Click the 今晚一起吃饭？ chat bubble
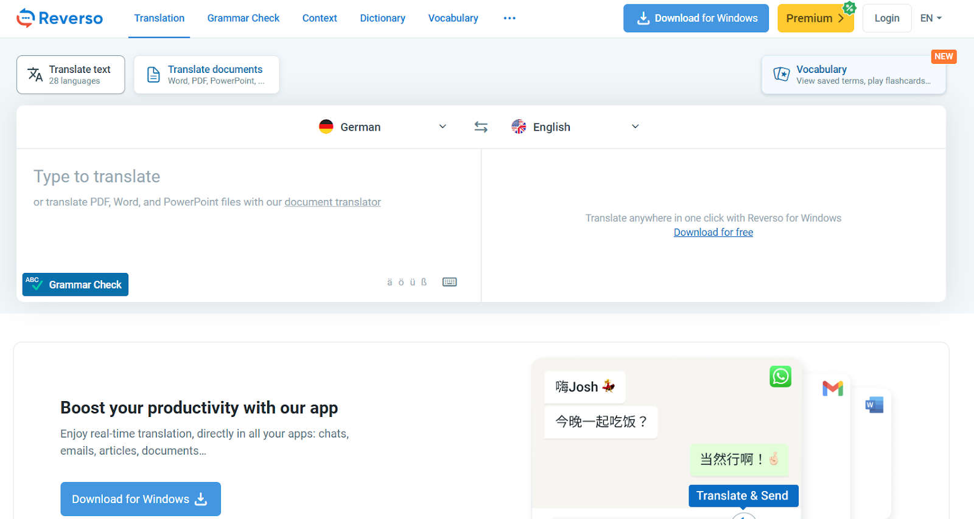The image size is (974, 519). click(601, 422)
